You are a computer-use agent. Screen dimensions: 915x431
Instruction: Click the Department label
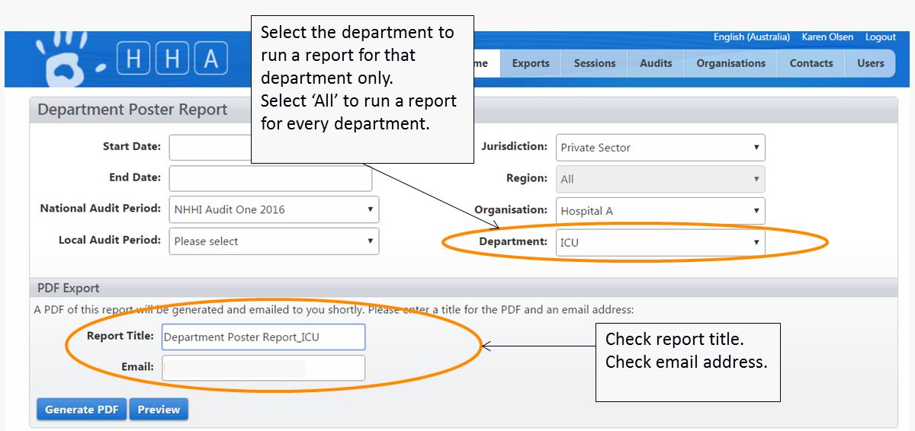[513, 241]
